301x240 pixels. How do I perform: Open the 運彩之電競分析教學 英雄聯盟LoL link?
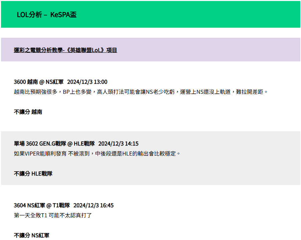point(65,50)
